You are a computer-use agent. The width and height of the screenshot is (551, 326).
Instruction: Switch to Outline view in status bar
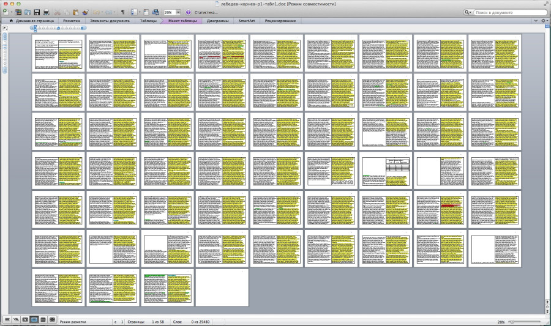16,320
